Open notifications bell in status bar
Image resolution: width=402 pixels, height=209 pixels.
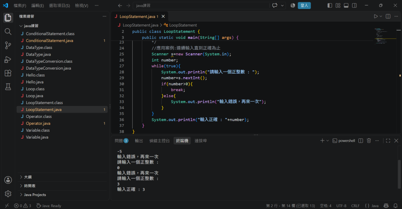(x=395, y=206)
